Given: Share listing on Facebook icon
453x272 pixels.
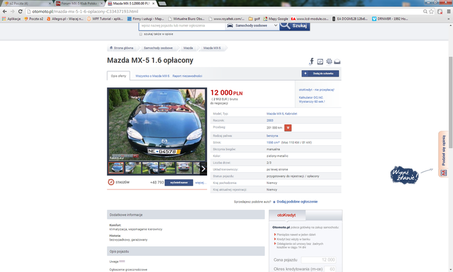Looking at the screenshot, I should 311,62.
